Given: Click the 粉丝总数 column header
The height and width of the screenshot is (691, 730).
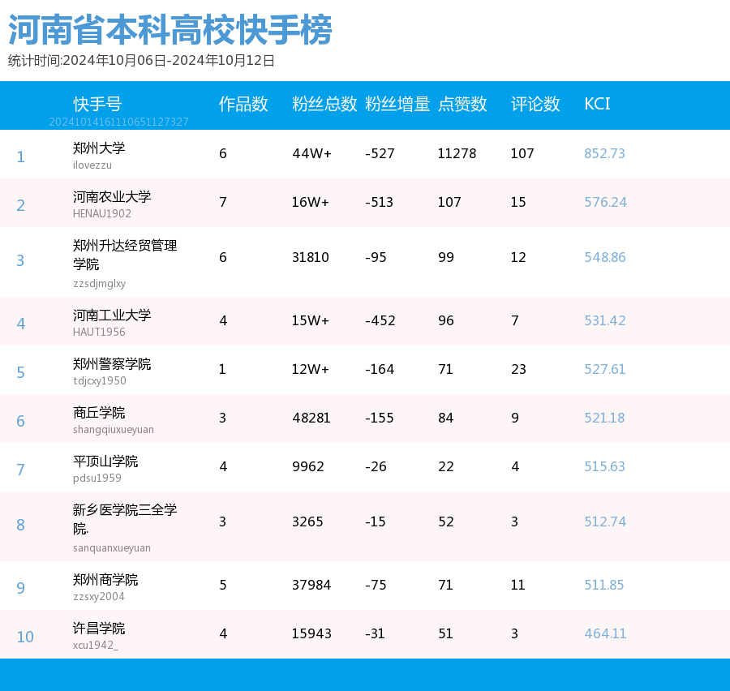Looking at the screenshot, I should (324, 104).
